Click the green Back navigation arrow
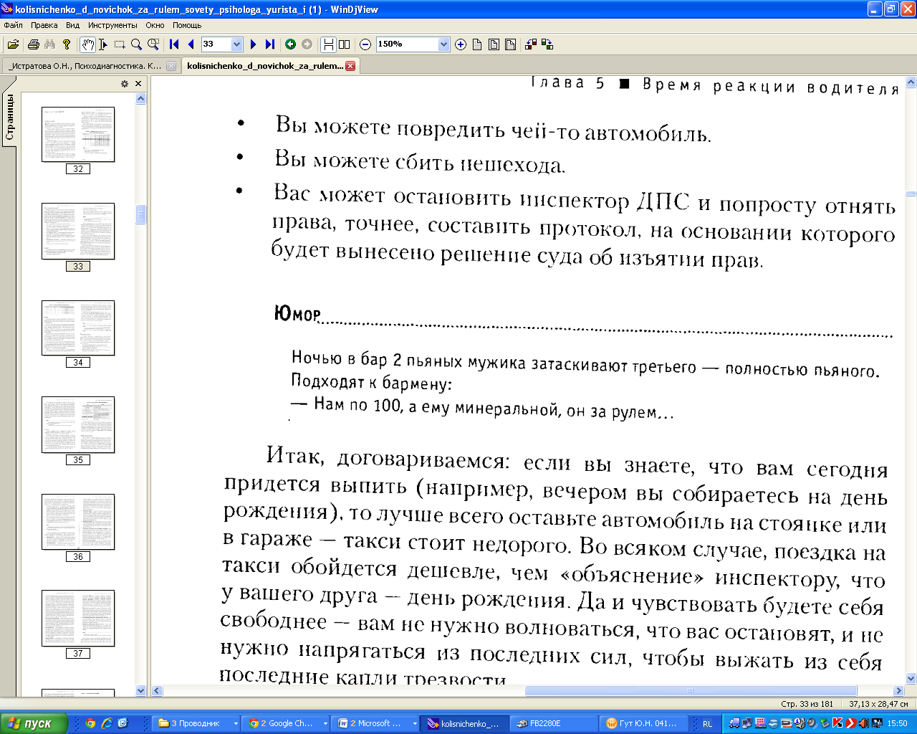This screenshot has height=734, width=917. (x=290, y=44)
